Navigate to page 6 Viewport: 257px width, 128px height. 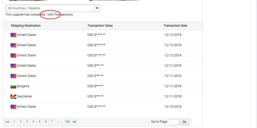pos(46,122)
